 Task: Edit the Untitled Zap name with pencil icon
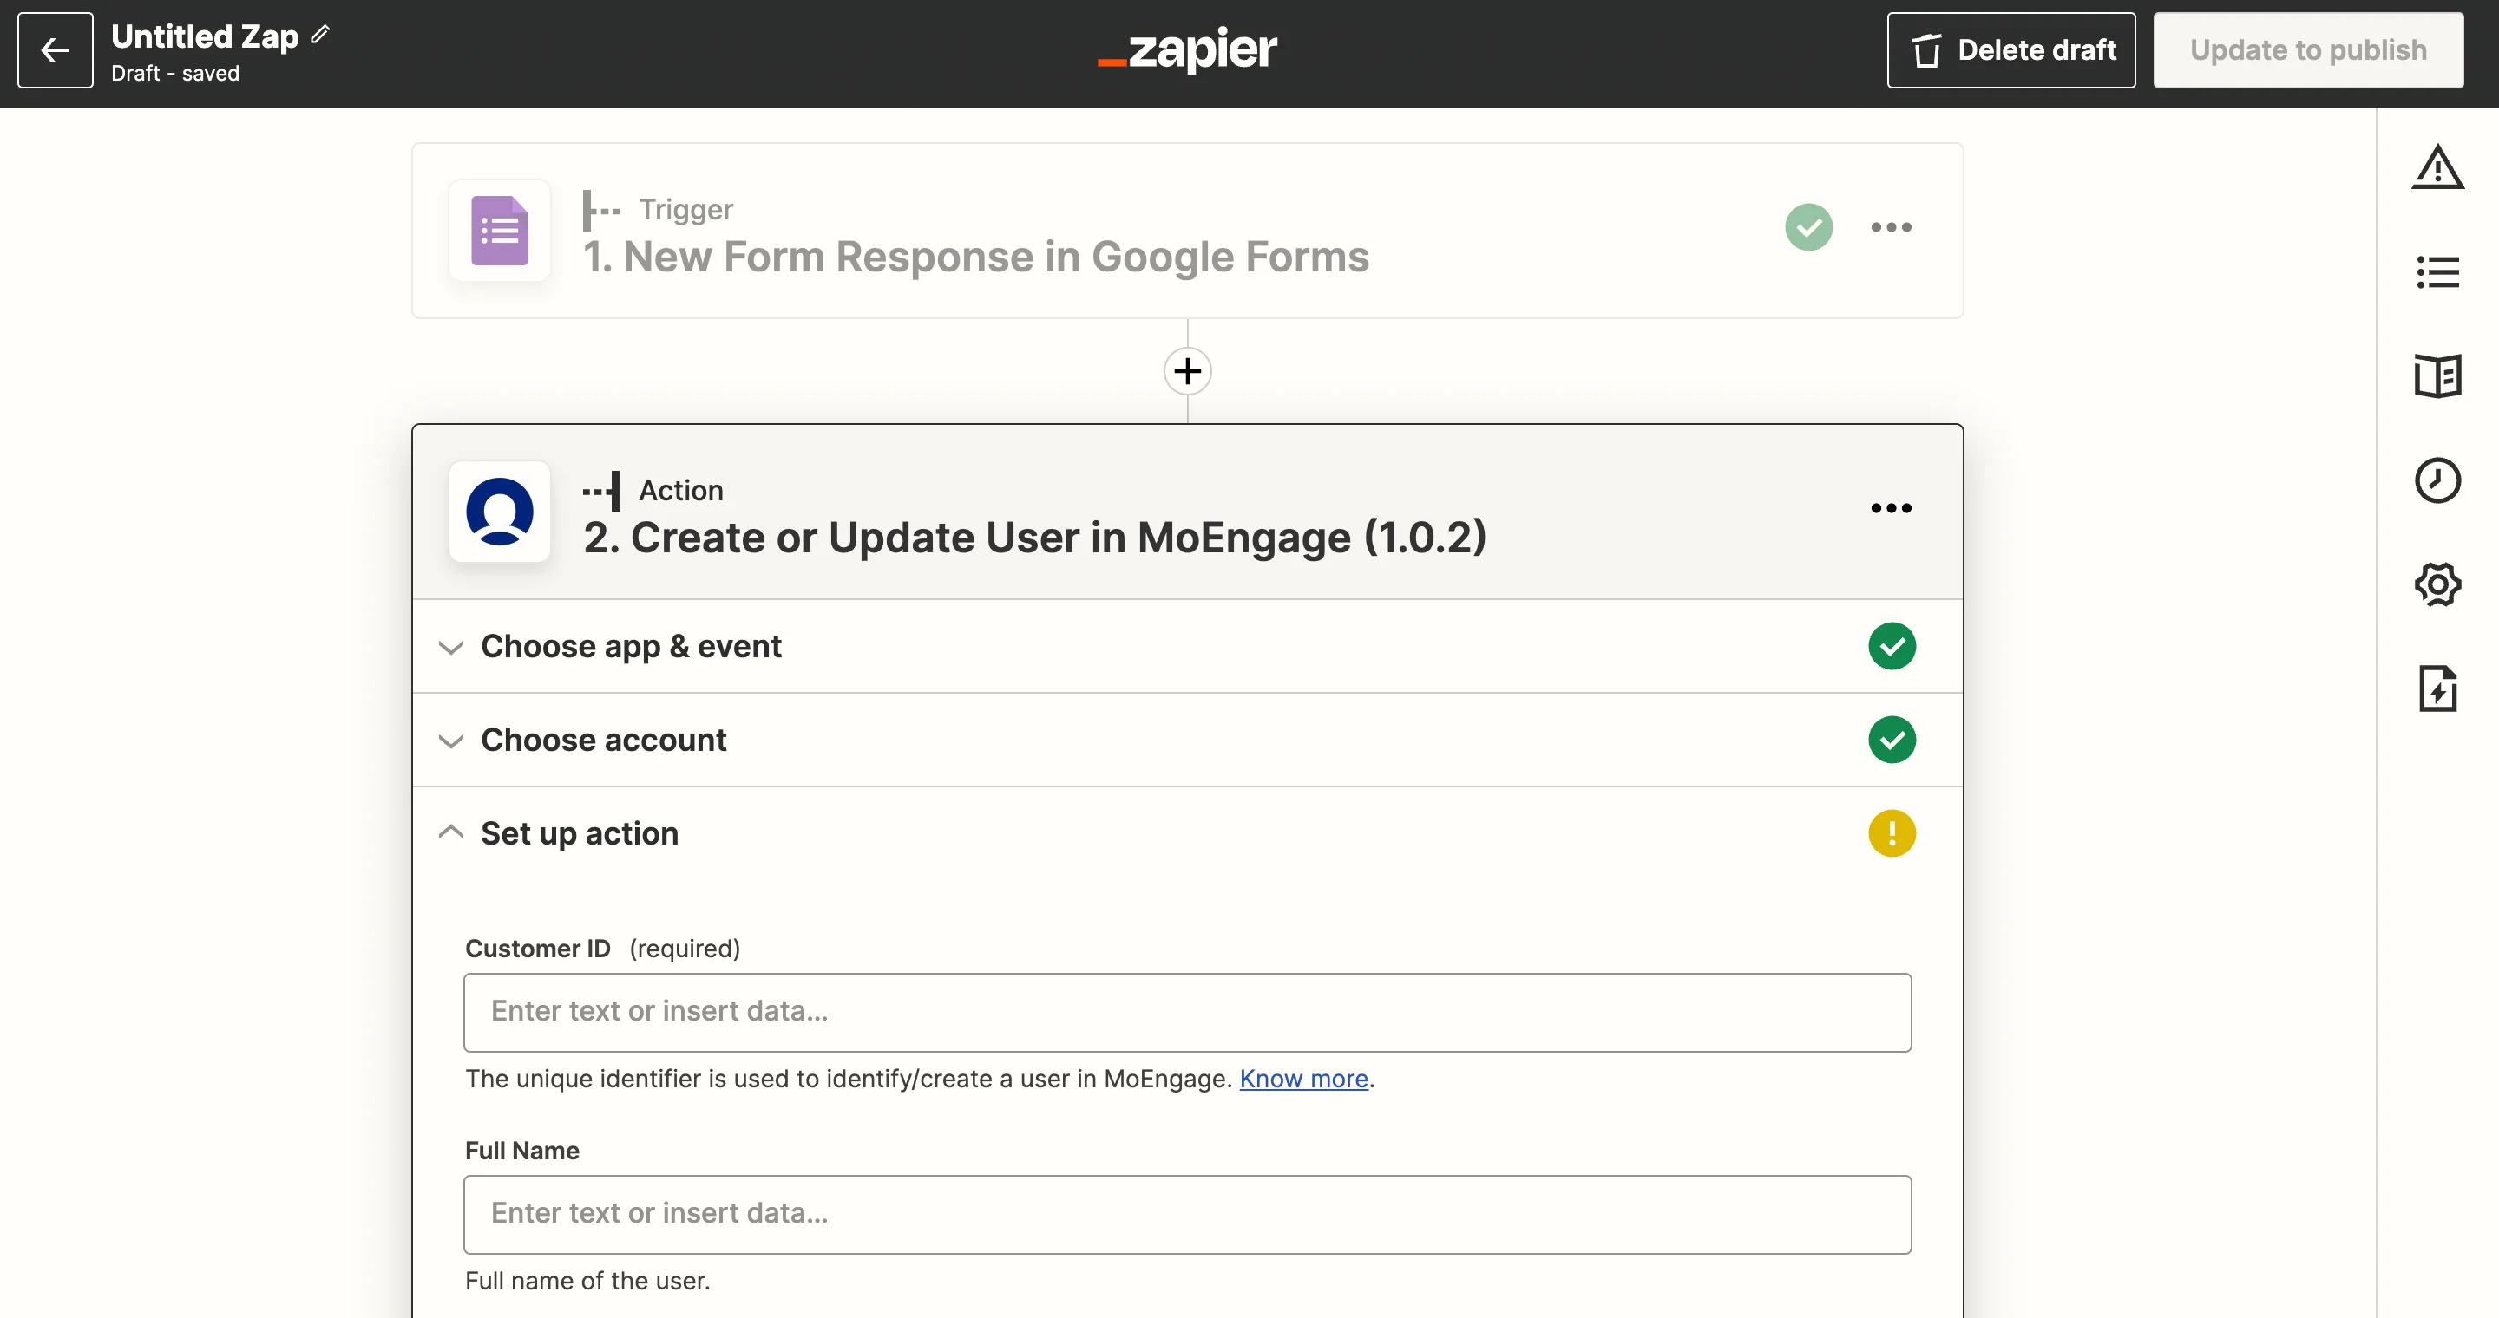pyautogui.click(x=320, y=35)
